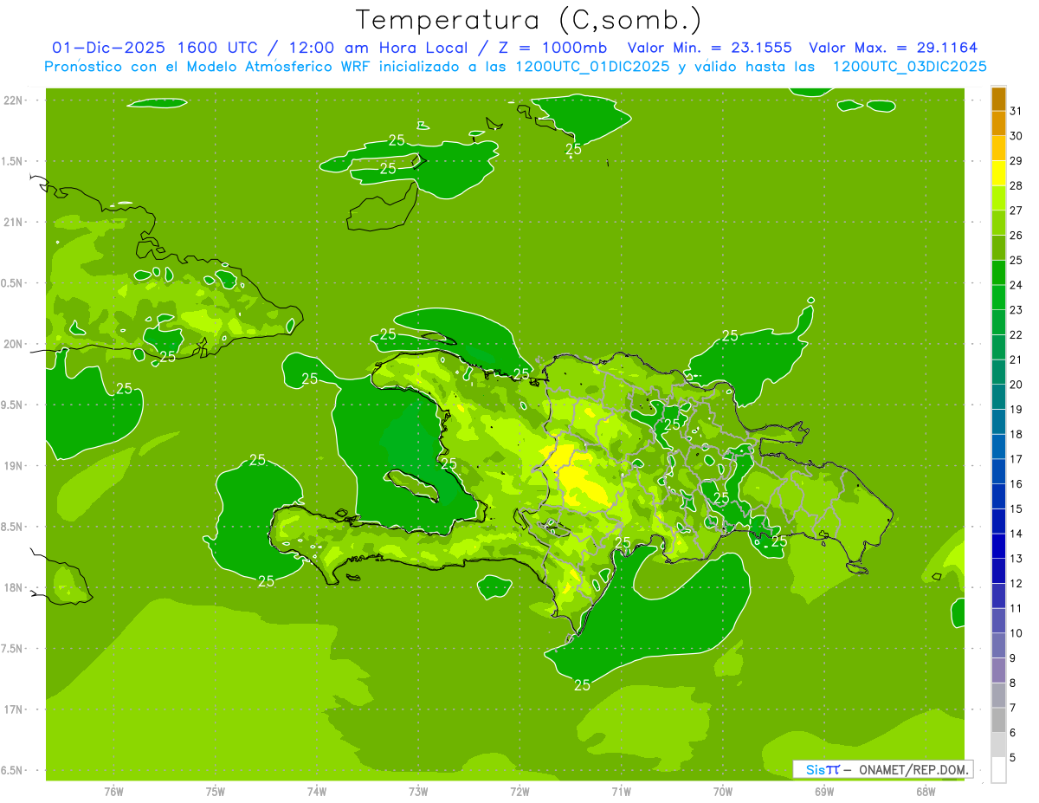Click the lime color bar segment between 27 and 28
This screenshot has width=1039, height=803.
click(998, 198)
